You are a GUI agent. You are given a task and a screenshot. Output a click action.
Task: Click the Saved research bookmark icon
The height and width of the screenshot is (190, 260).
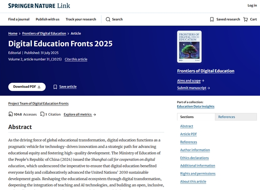pyautogui.click(x=212, y=19)
